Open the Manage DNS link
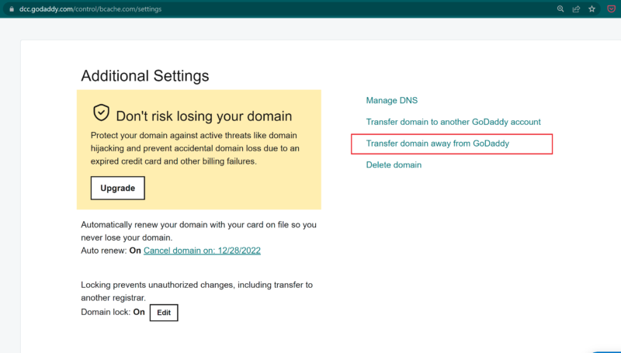This screenshot has width=621, height=353. (x=392, y=101)
